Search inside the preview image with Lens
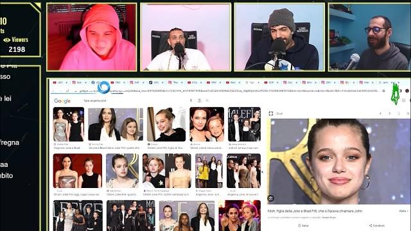411x231 pixels. (270, 198)
